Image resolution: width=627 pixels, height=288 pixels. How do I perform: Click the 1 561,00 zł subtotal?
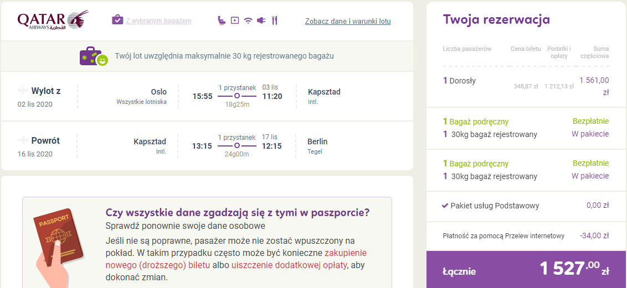coord(594,86)
